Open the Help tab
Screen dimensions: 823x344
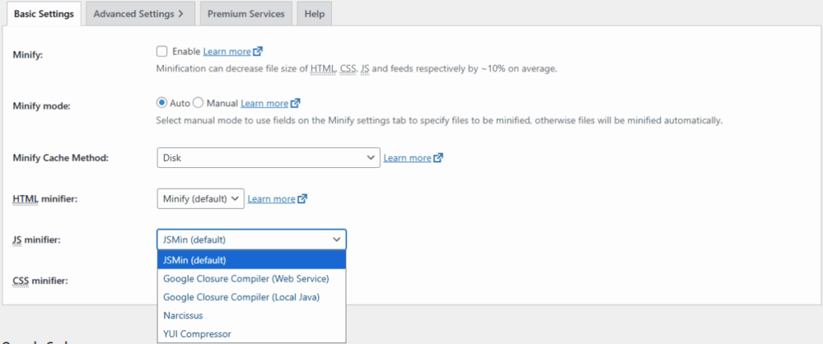(x=314, y=14)
